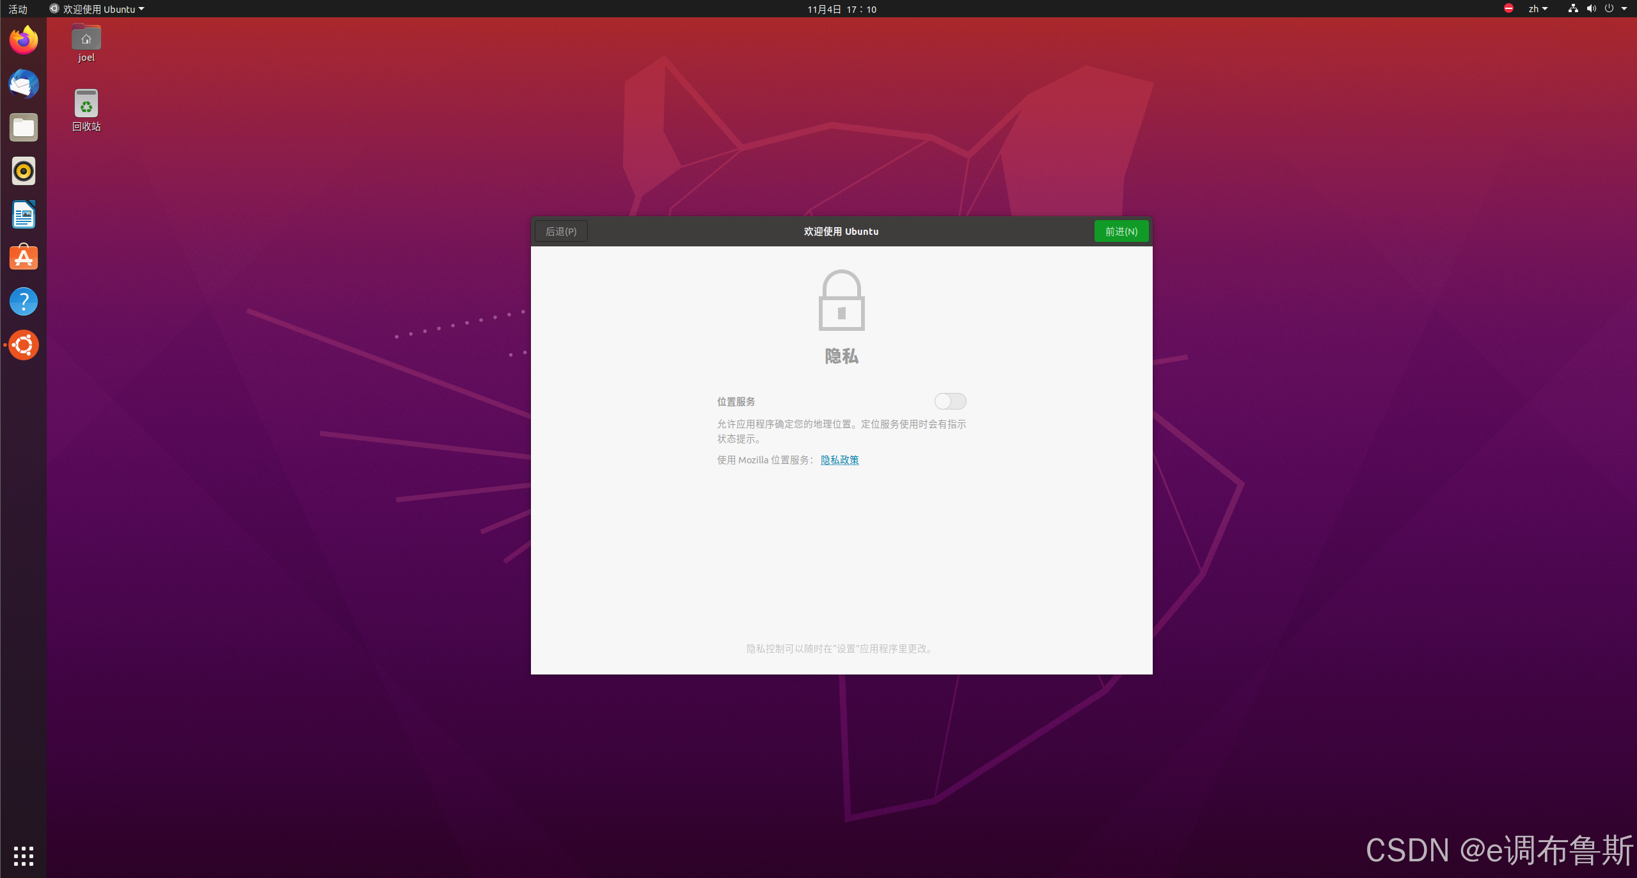This screenshot has width=1637, height=878.
Task: Click the red do-not-disturb indicator icon
Action: 1508,9
